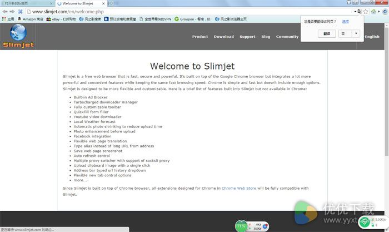
Task: Open a new tab with plus button
Action: (x=111, y=3)
